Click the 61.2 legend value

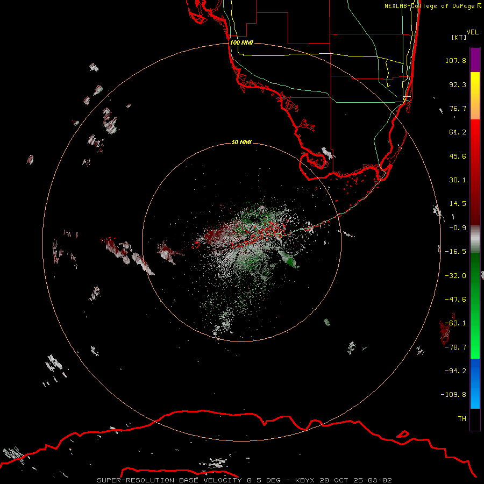tap(458, 132)
